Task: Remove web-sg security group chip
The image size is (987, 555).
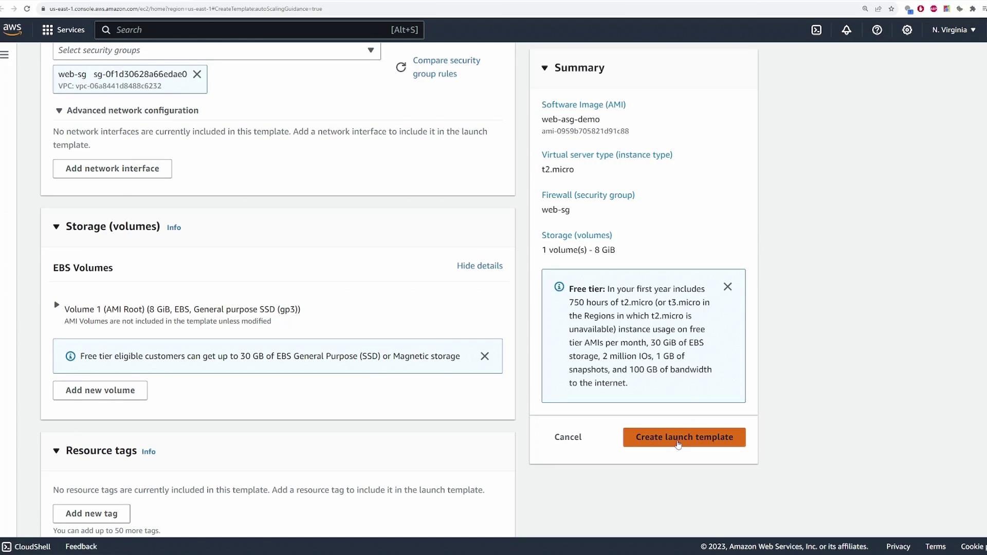Action: coord(197,74)
